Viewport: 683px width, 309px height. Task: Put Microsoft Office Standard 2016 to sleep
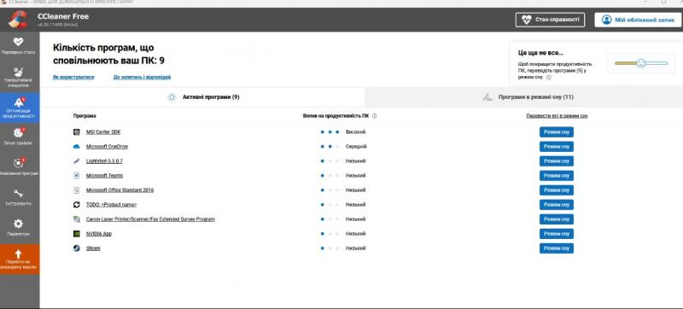(557, 190)
